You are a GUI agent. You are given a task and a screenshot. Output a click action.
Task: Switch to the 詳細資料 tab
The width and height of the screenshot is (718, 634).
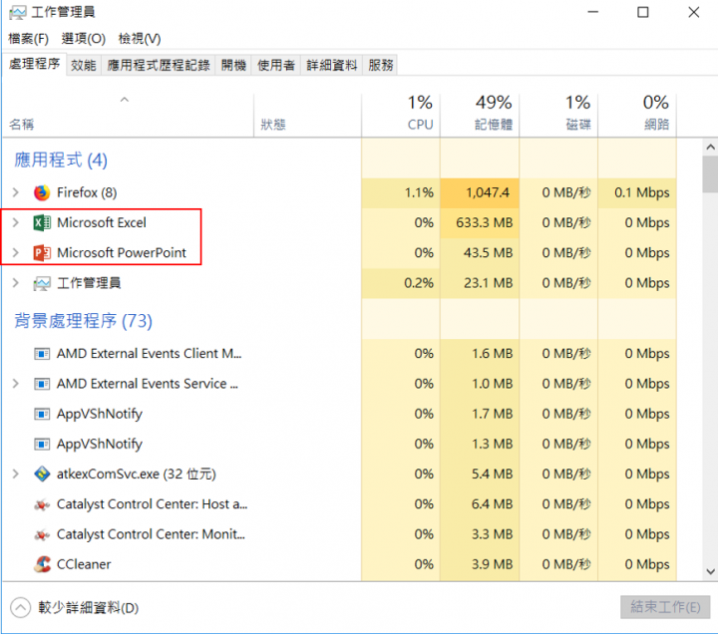pos(331,65)
